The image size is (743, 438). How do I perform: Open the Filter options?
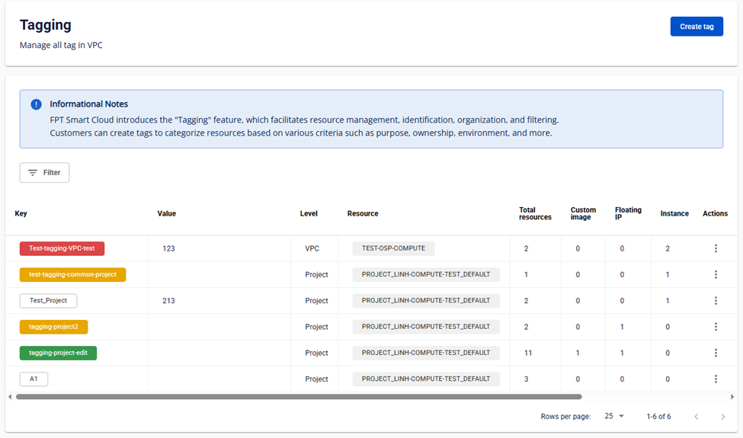(x=44, y=173)
